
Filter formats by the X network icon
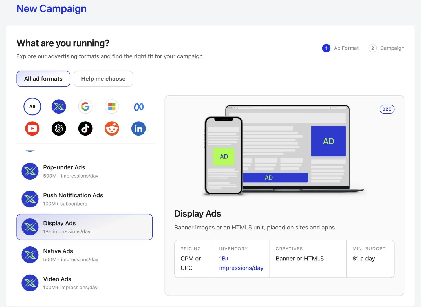59,107
